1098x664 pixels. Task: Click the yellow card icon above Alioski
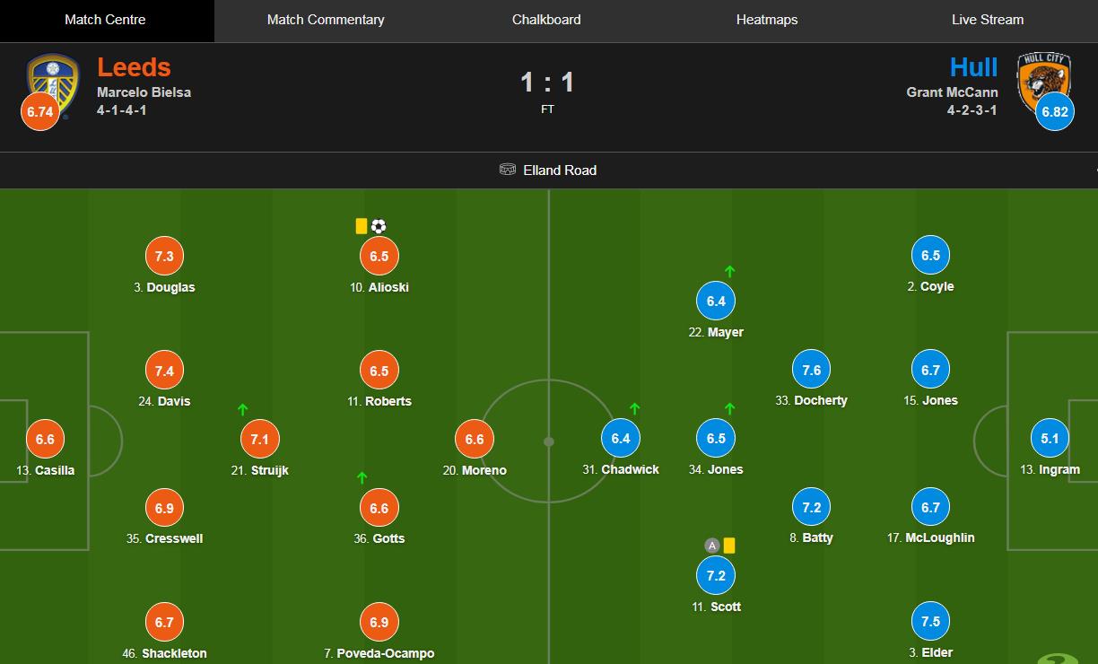tap(362, 226)
